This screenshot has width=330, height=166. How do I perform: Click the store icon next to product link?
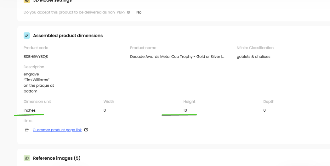pos(27,130)
